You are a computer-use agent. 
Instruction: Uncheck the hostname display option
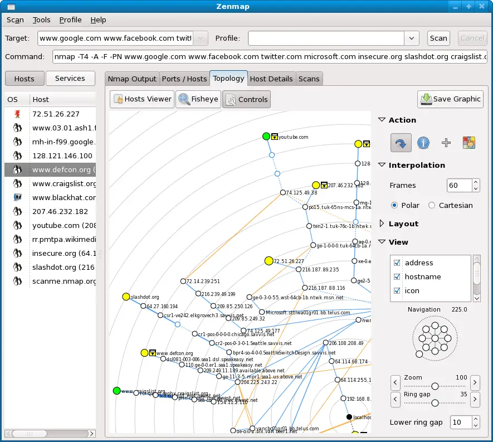[x=397, y=276]
